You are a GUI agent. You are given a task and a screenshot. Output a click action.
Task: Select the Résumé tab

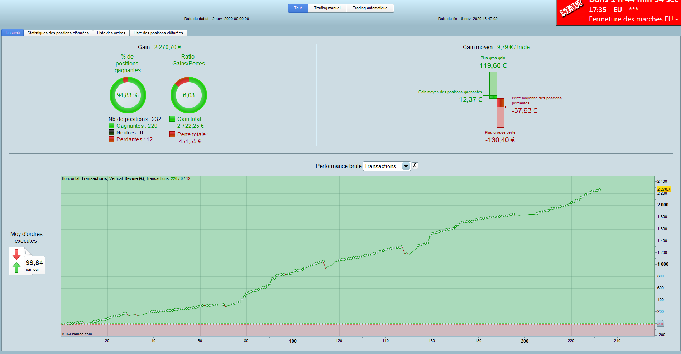13,33
